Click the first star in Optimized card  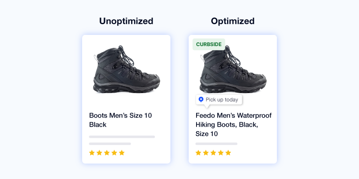[198, 153]
